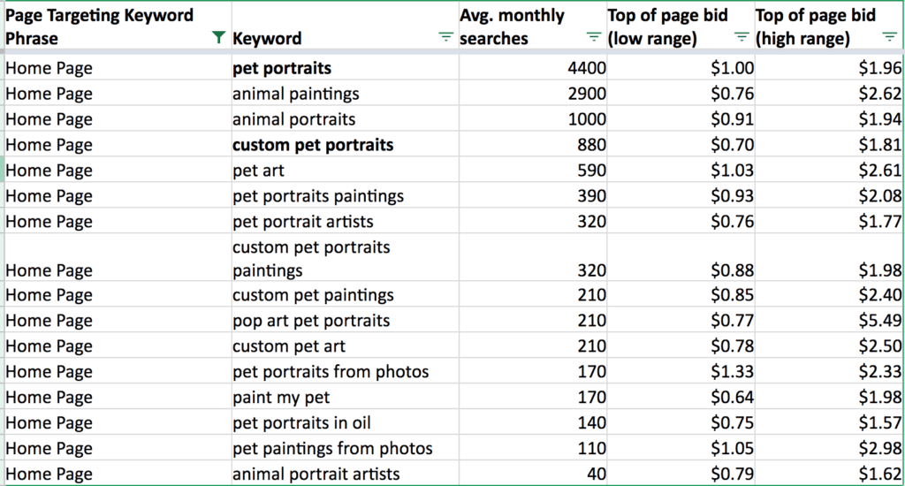
Task: Click the $2.98 high range bid cell
Action: click(829, 449)
